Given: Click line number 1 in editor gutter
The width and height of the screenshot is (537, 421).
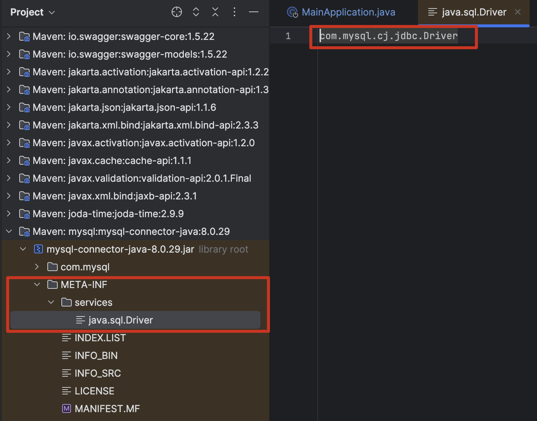Looking at the screenshot, I should pos(288,36).
